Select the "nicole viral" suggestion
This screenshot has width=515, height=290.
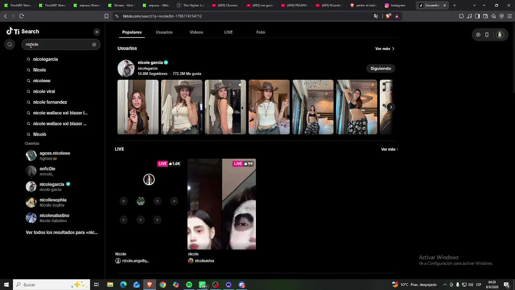(44, 91)
